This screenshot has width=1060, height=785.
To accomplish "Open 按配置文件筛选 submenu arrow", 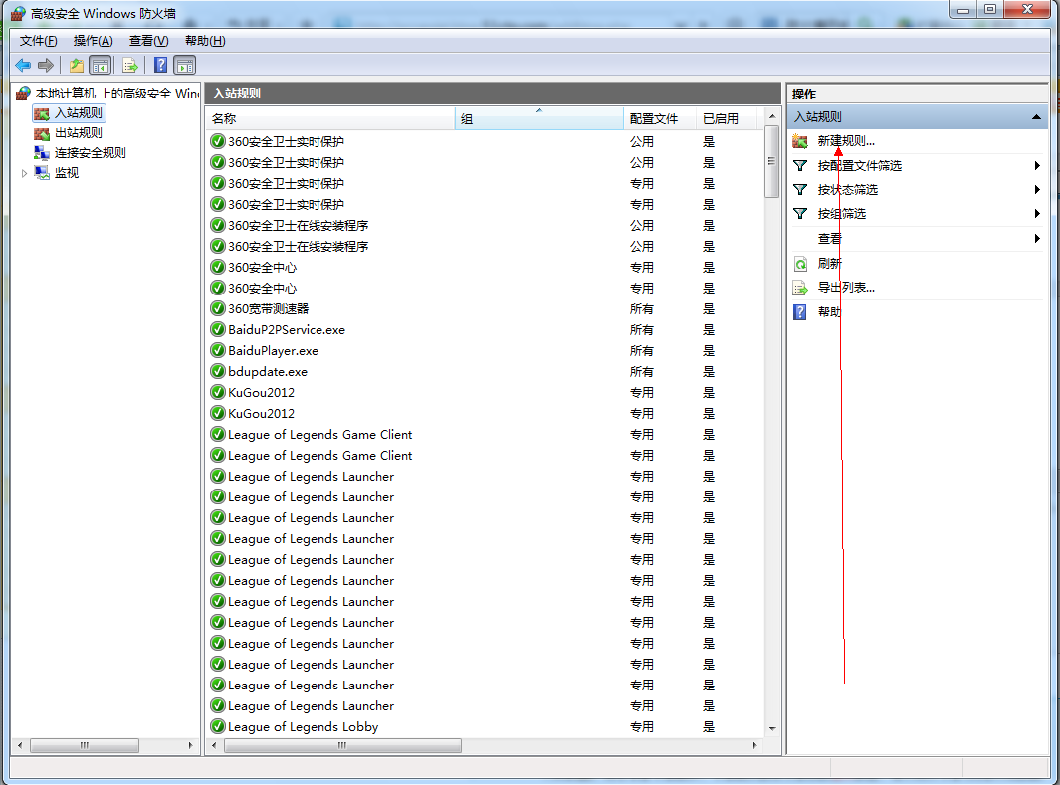I will point(1037,165).
